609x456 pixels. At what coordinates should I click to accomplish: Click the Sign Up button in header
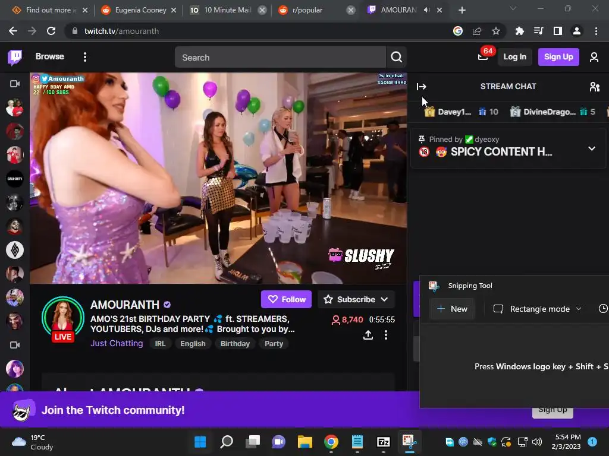[558, 57]
